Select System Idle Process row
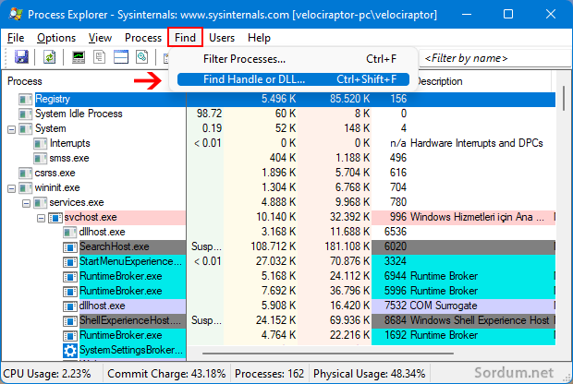 click(x=79, y=114)
